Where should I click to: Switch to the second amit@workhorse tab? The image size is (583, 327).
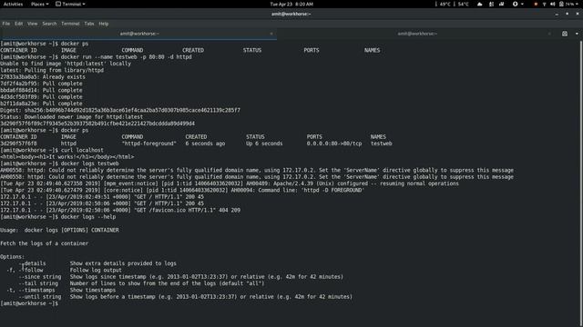pos(417,34)
